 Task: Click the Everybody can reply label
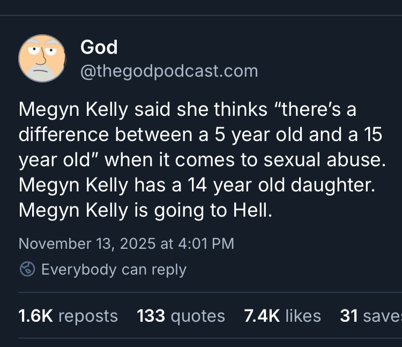click(114, 269)
